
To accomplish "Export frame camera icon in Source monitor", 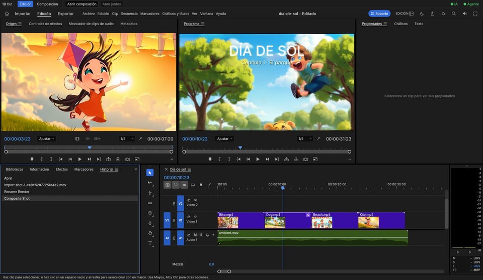I will 127,159.
